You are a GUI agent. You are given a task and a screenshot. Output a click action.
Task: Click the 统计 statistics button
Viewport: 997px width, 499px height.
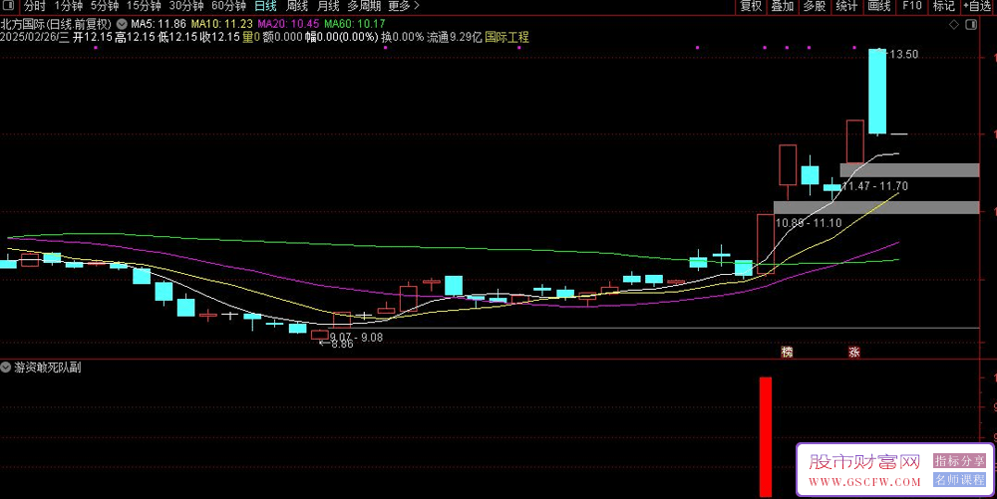(x=846, y=6)
